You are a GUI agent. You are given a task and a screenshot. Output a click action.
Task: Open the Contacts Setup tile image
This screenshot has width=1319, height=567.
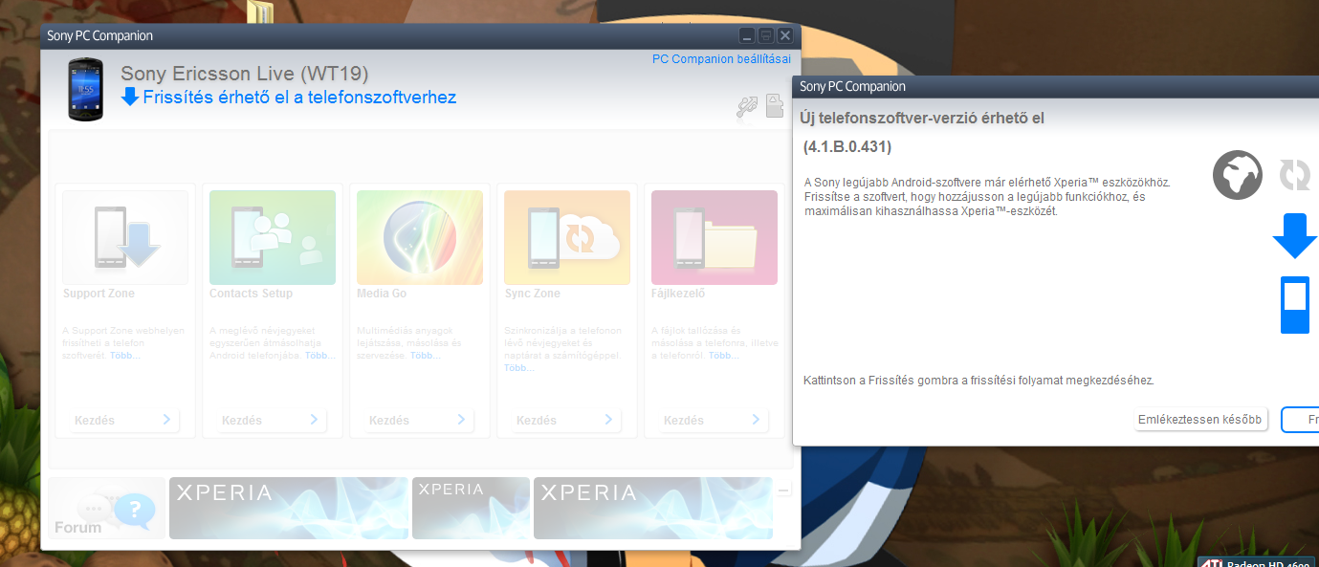click(x=273, y=237)
